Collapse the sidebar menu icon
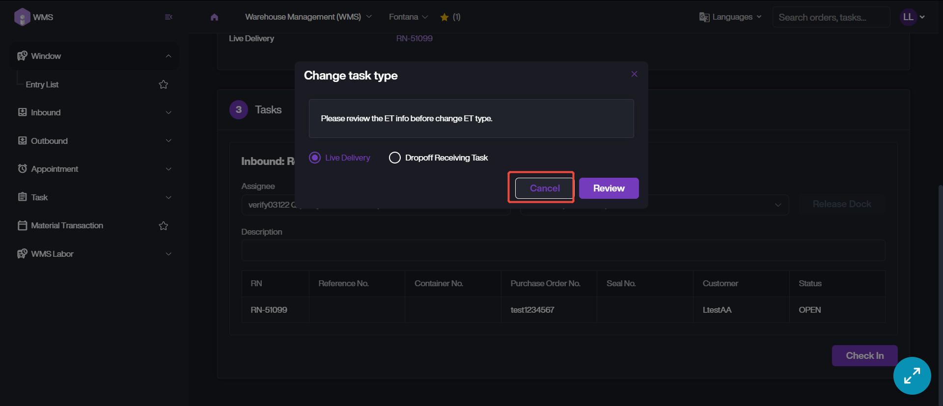 (x=168, y=17)
